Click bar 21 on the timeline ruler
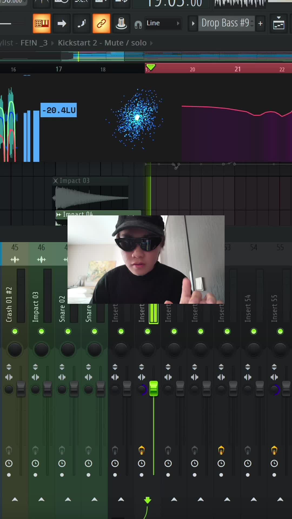Image resolution: width=292 pixels, height=519 pixels. point(237,69)
